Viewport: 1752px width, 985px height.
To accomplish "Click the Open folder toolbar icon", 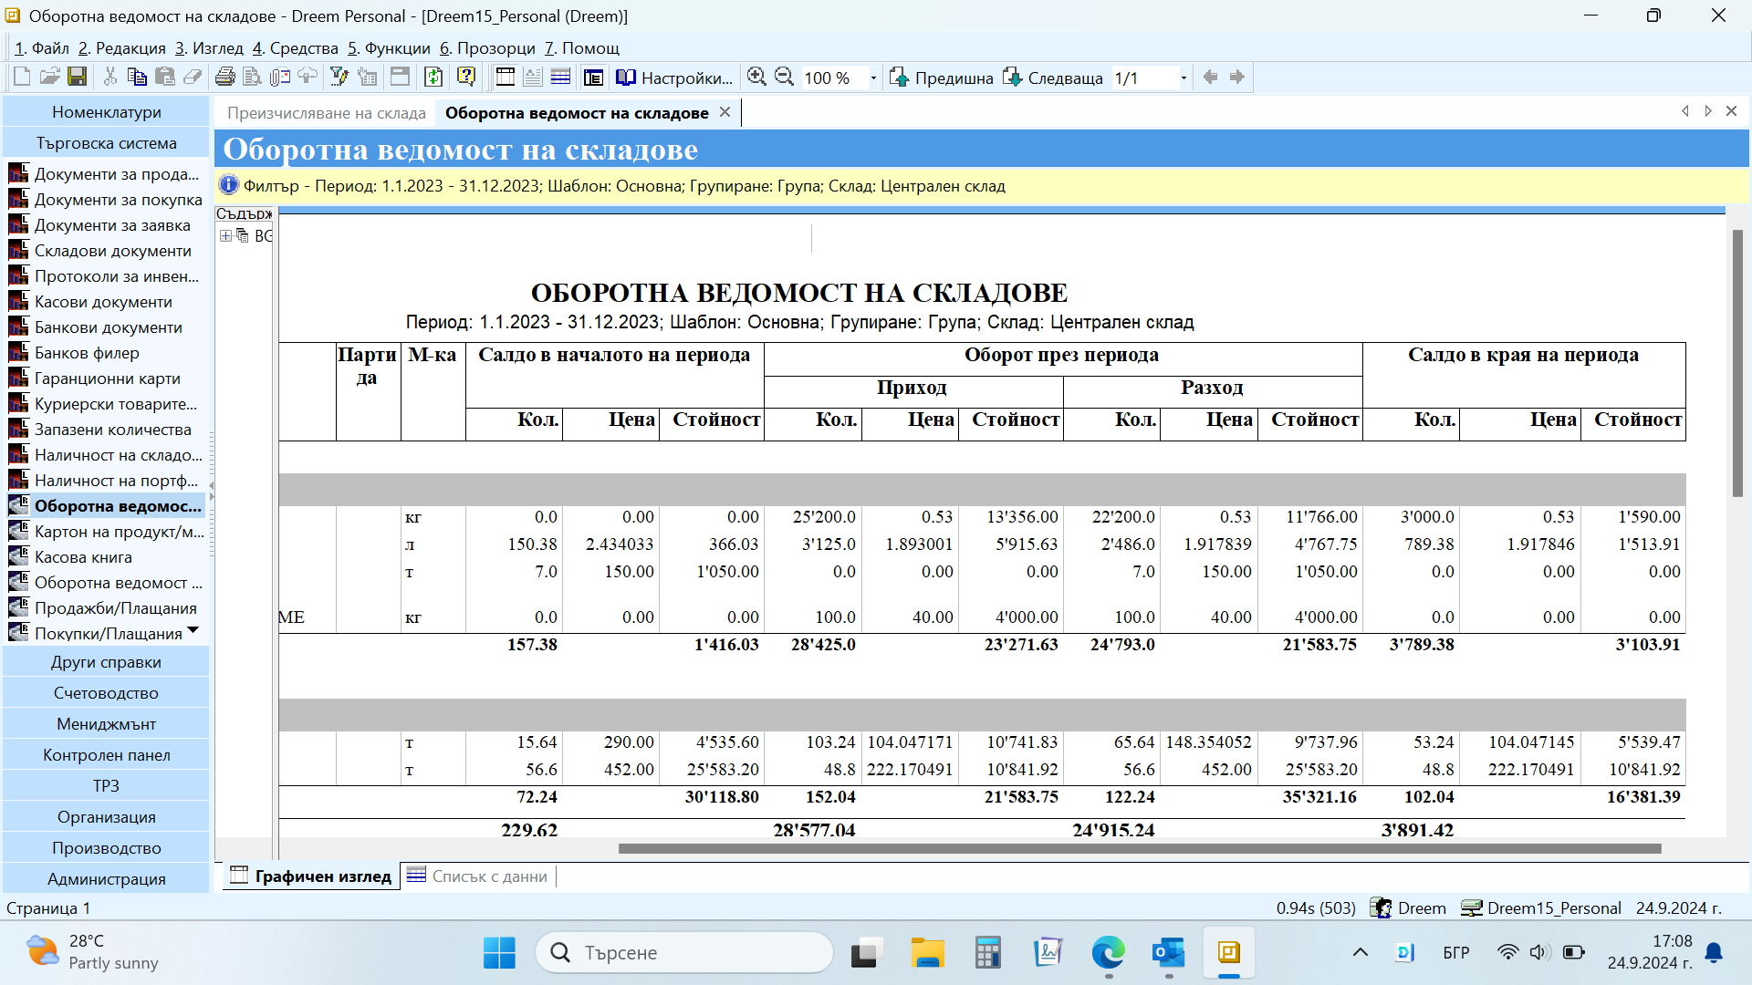I will pyautogui.click(x=49, y=78).
